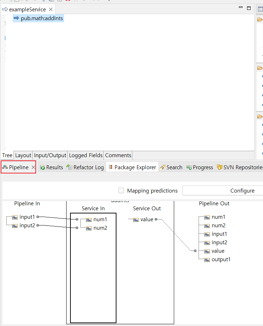Close the exampleService editor tab
Image resolution: width=263 pixels, height=326 pixels.
[x=51, y=9]
